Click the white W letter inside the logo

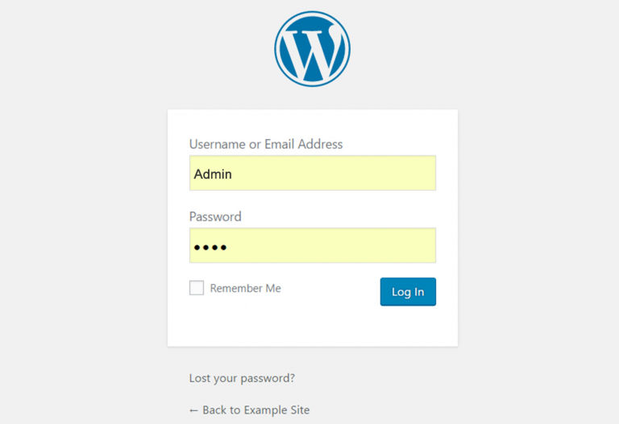[312, 49]
